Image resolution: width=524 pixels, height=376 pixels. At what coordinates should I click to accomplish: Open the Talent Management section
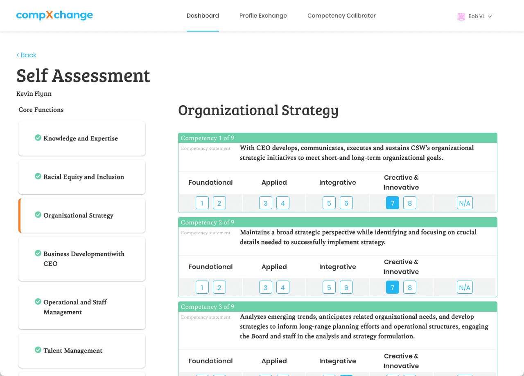[x=81, y=351]
